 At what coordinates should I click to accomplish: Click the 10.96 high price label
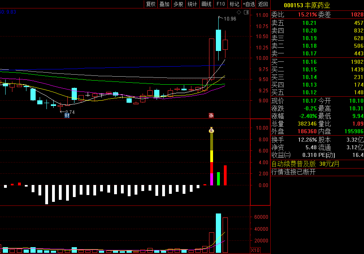230,19
